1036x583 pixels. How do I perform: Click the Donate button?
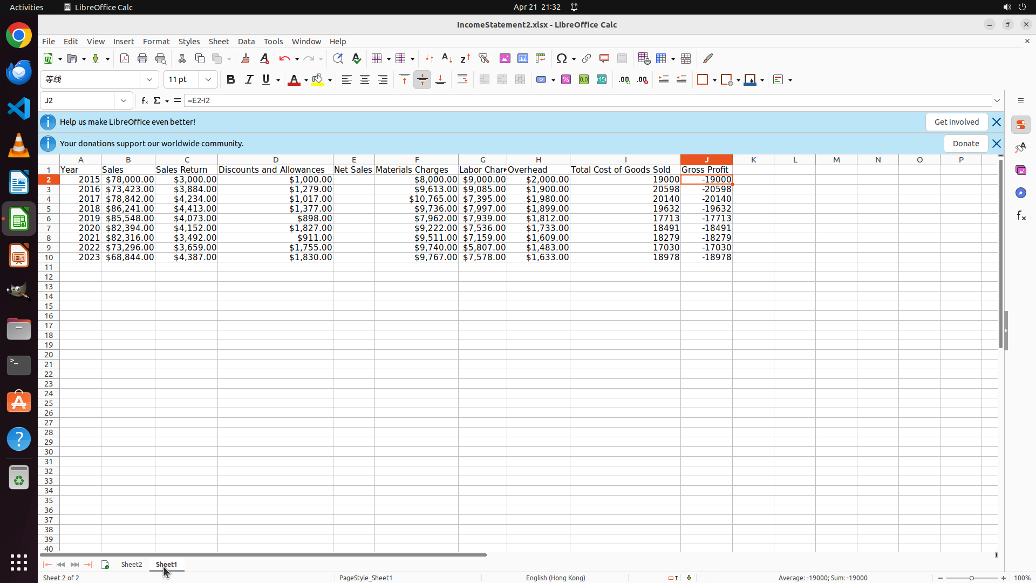[965, 144]
